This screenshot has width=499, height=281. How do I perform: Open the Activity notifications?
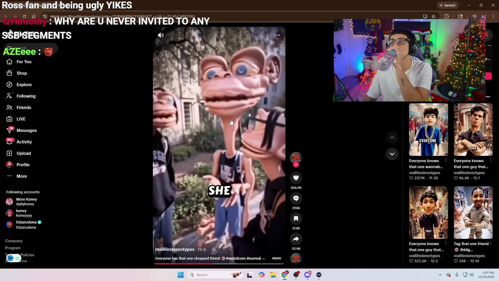[19, 142]
